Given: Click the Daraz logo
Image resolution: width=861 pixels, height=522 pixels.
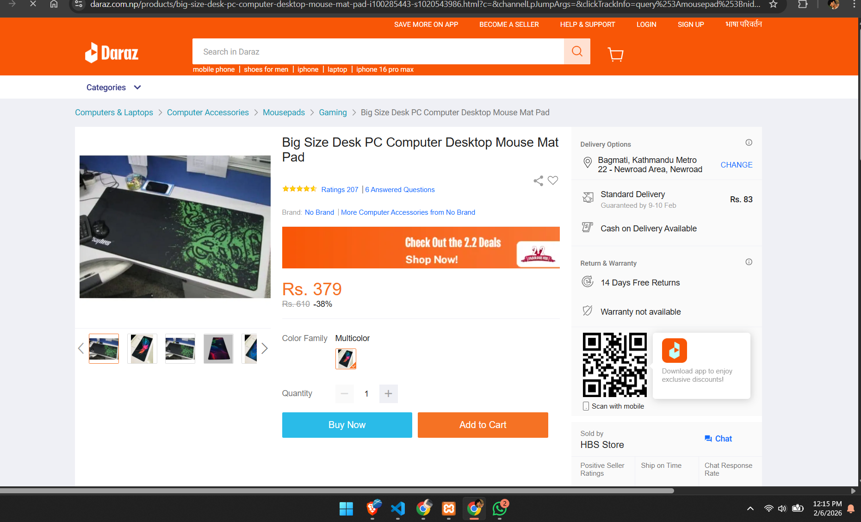Looking at the screenshot, I should pyautogui.click(x=112, y=53).
